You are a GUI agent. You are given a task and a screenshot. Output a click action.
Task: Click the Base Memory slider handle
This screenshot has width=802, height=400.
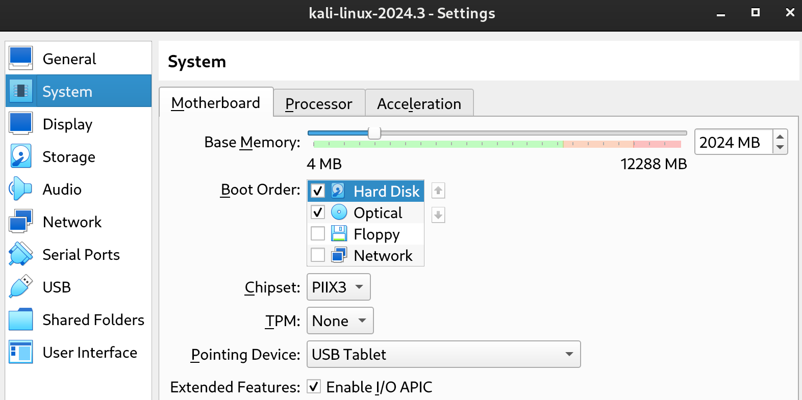coord(374,133)
